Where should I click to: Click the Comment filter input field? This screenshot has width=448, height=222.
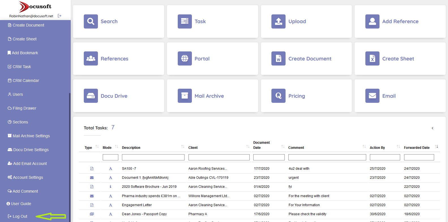click(x=327, y=157)
